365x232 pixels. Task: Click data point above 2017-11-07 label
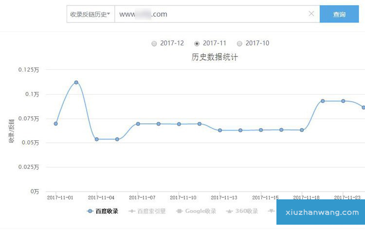point(138,124)
